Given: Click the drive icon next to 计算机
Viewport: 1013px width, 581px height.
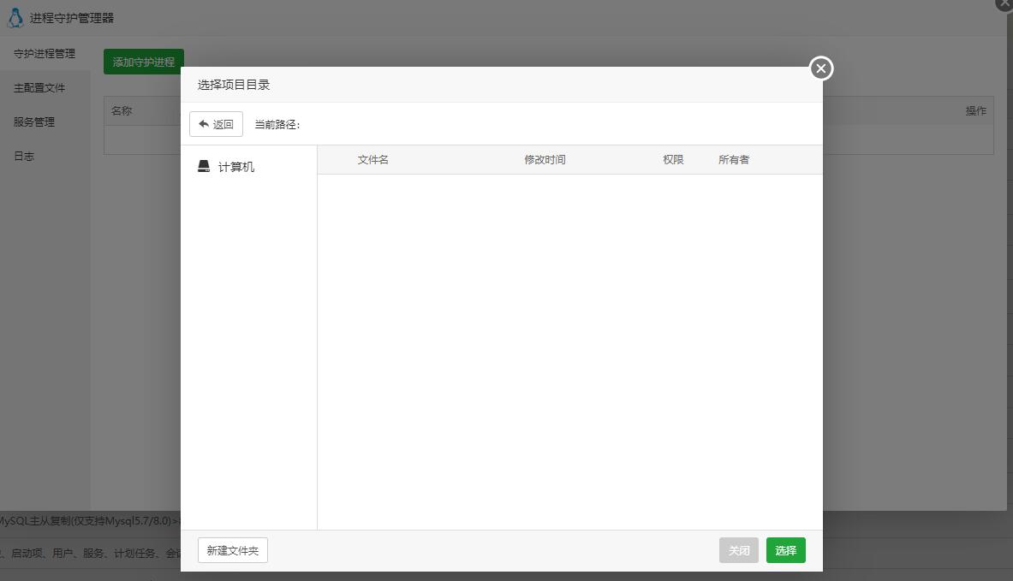Looking at the screenshot, I should click(x=204, y=167).
